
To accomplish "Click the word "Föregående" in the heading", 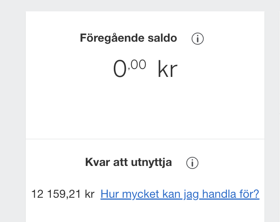I will coord(112,38).
